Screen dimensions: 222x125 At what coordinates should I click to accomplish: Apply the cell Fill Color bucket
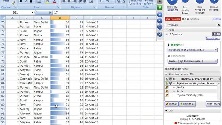click(x=48, y=1)
